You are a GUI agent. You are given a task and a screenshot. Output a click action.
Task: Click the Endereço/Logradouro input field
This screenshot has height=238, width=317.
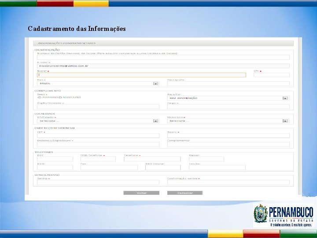[98, 144]
